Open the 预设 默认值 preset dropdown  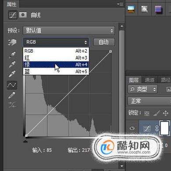(69, 31)
